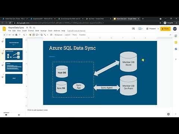Open the Tools menu
The width and height of the screenshot is (179, 134).
tap(50, 31)
